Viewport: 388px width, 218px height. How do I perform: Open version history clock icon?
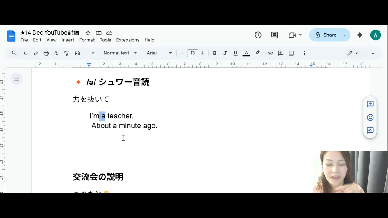[x=258, y=35]
